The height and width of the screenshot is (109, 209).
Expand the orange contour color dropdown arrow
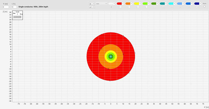tap(131, 4)
